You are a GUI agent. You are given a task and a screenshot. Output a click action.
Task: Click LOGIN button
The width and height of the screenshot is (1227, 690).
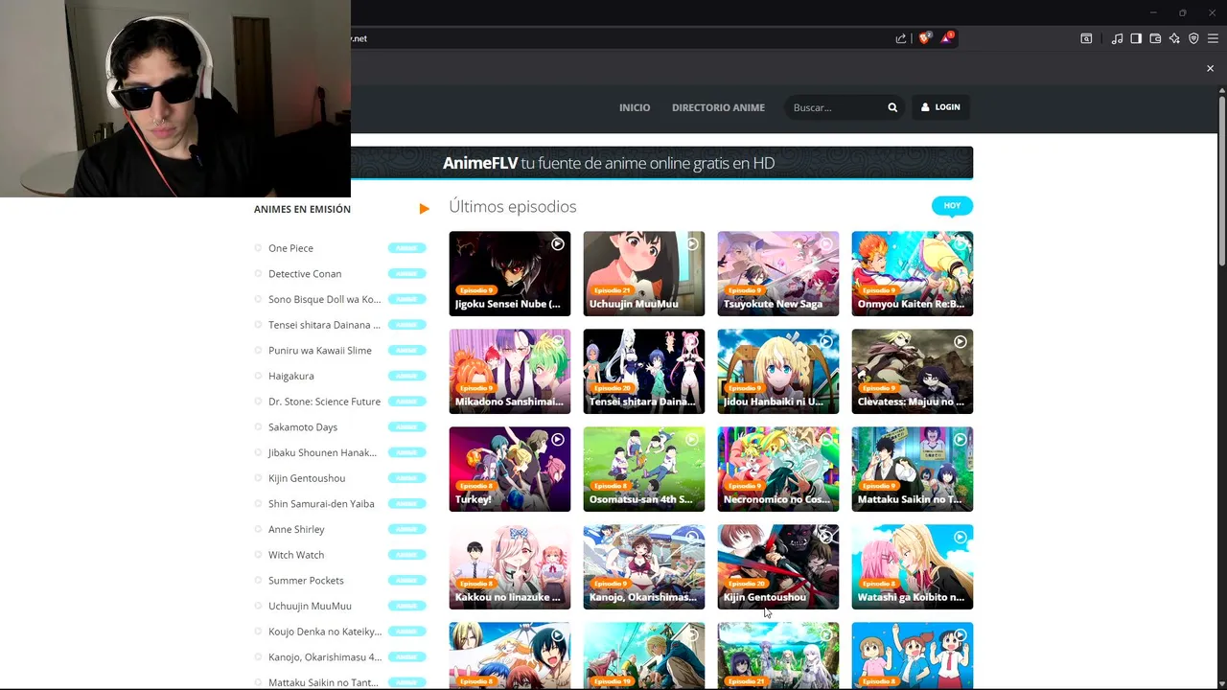940,107
